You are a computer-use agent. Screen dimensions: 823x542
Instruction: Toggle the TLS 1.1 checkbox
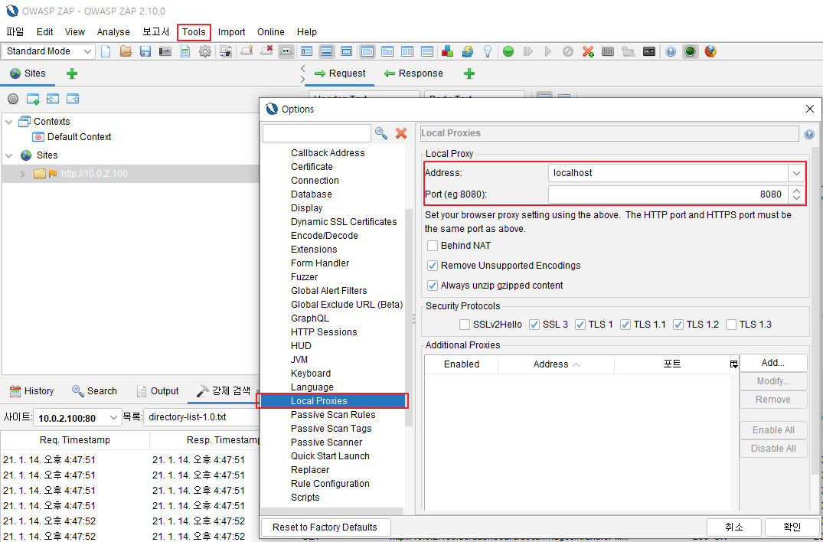(x=625, y=325)
